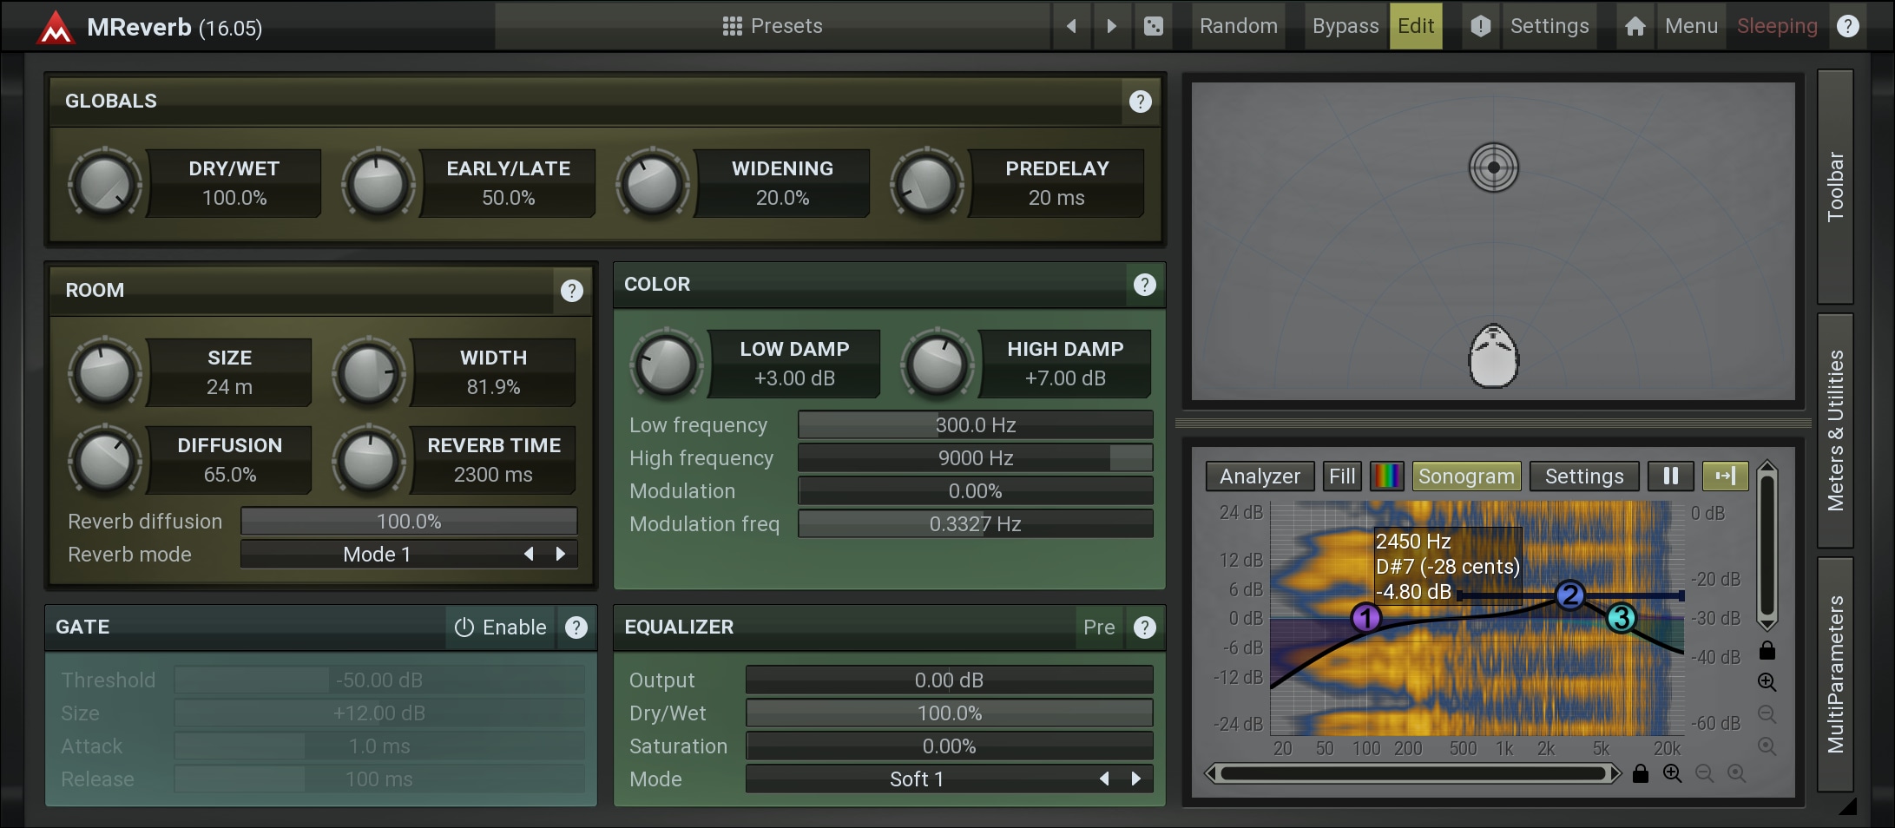Click the horizontal frequency scrollbar
The height and width of the screenshot is (828, 1895).
pos(1413,773)
